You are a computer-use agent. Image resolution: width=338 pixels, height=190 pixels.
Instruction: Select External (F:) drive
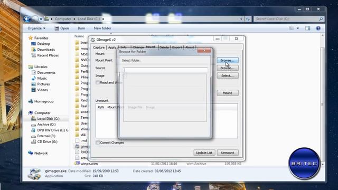pos(46,136)
